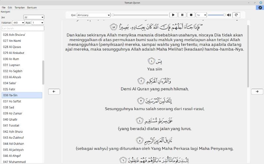Image resolution: width=264 pixels, height=164 pixels.
Task: Click the surah list scrollbar
Action: (x=43, y=72)
